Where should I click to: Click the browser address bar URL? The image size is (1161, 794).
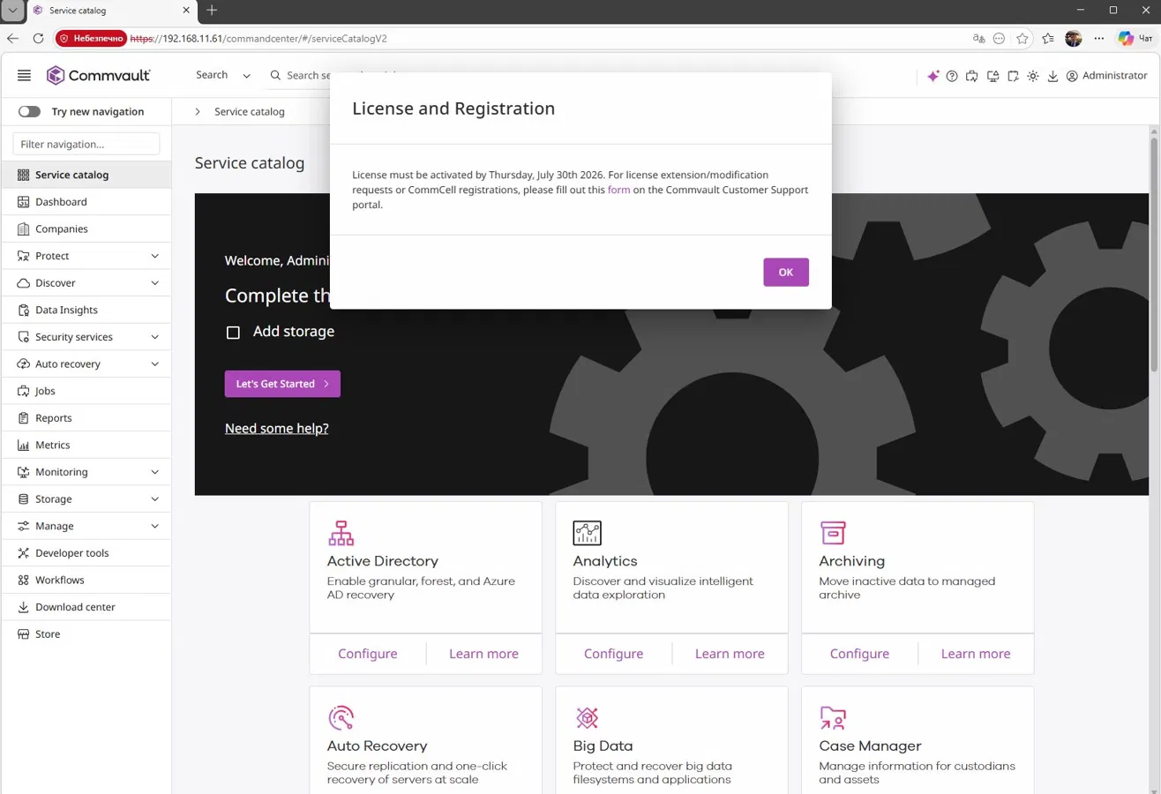click(258, 39)
